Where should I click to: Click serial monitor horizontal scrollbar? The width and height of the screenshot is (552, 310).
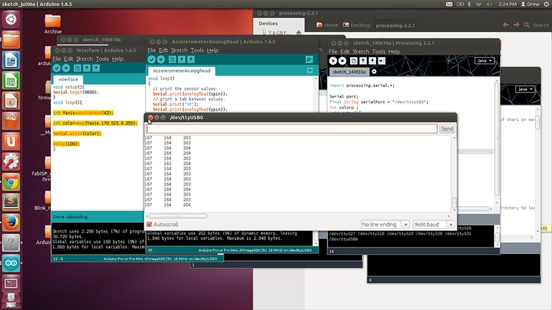(178, 216)
